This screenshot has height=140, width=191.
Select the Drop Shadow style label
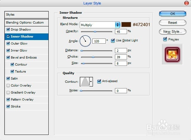(21, 30)
